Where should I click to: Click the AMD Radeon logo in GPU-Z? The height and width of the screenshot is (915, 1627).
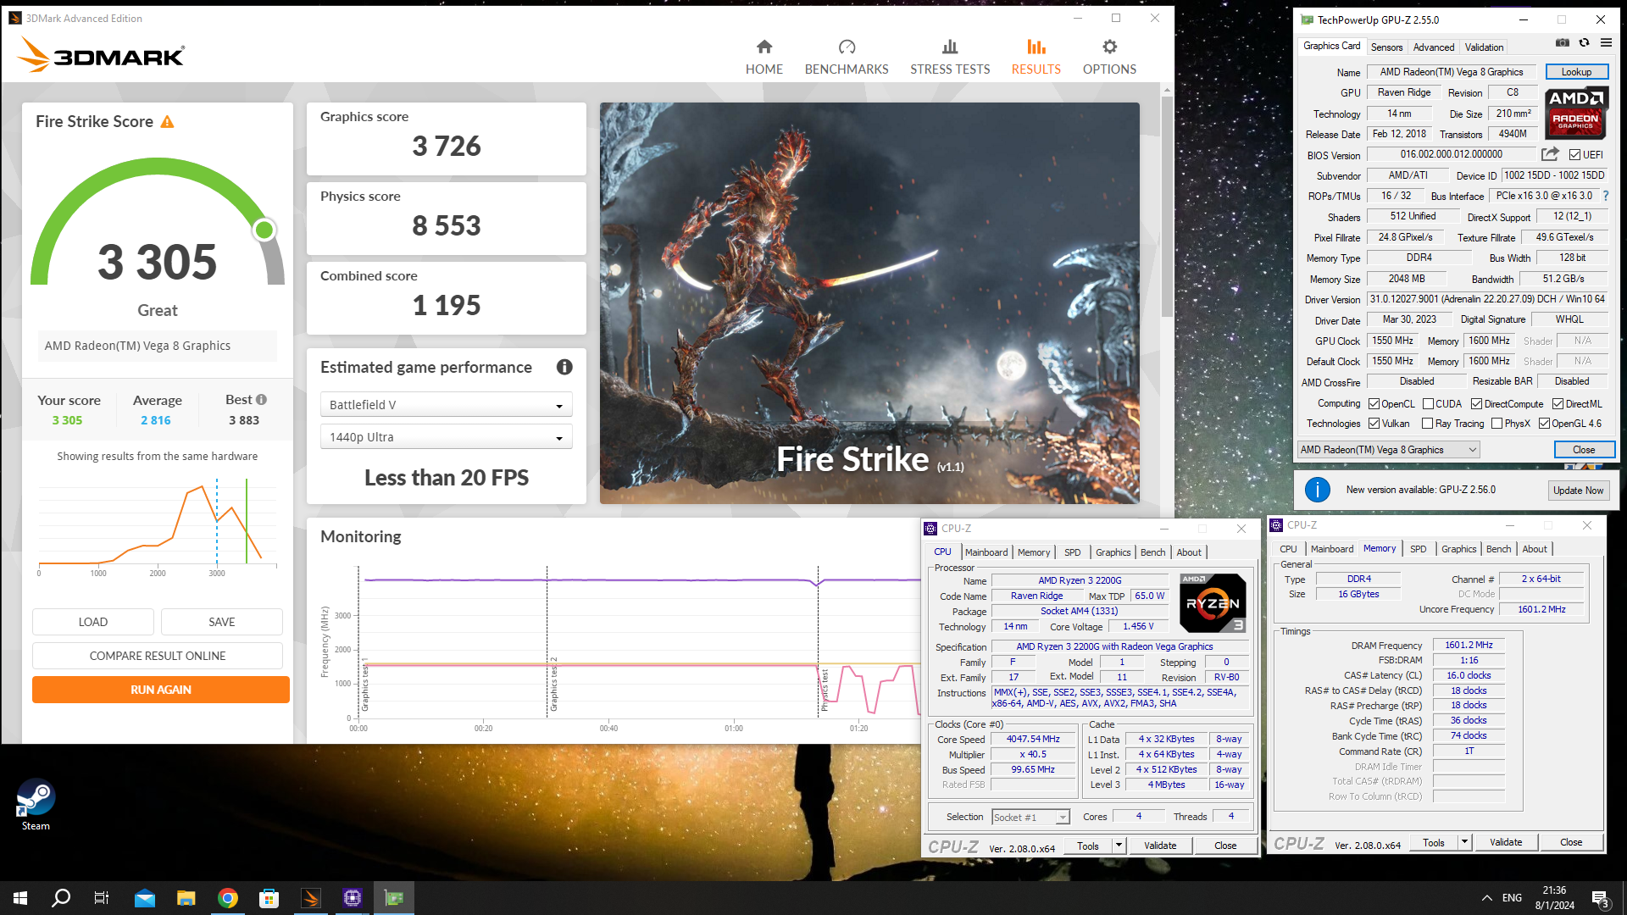pos(1575,113)
